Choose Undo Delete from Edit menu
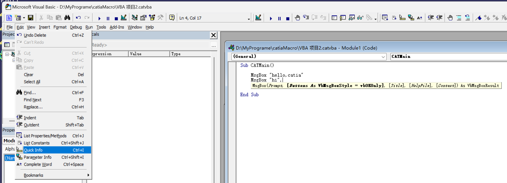The height and width of the screenshot is (183, 507). (x=53, y=35)
